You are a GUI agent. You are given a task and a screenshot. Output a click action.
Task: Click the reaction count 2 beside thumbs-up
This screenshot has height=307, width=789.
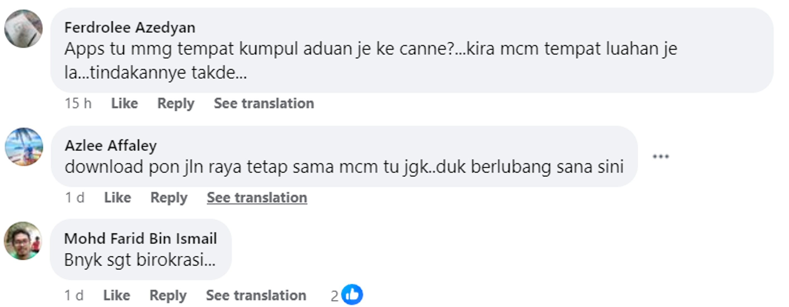coord(334,296)
